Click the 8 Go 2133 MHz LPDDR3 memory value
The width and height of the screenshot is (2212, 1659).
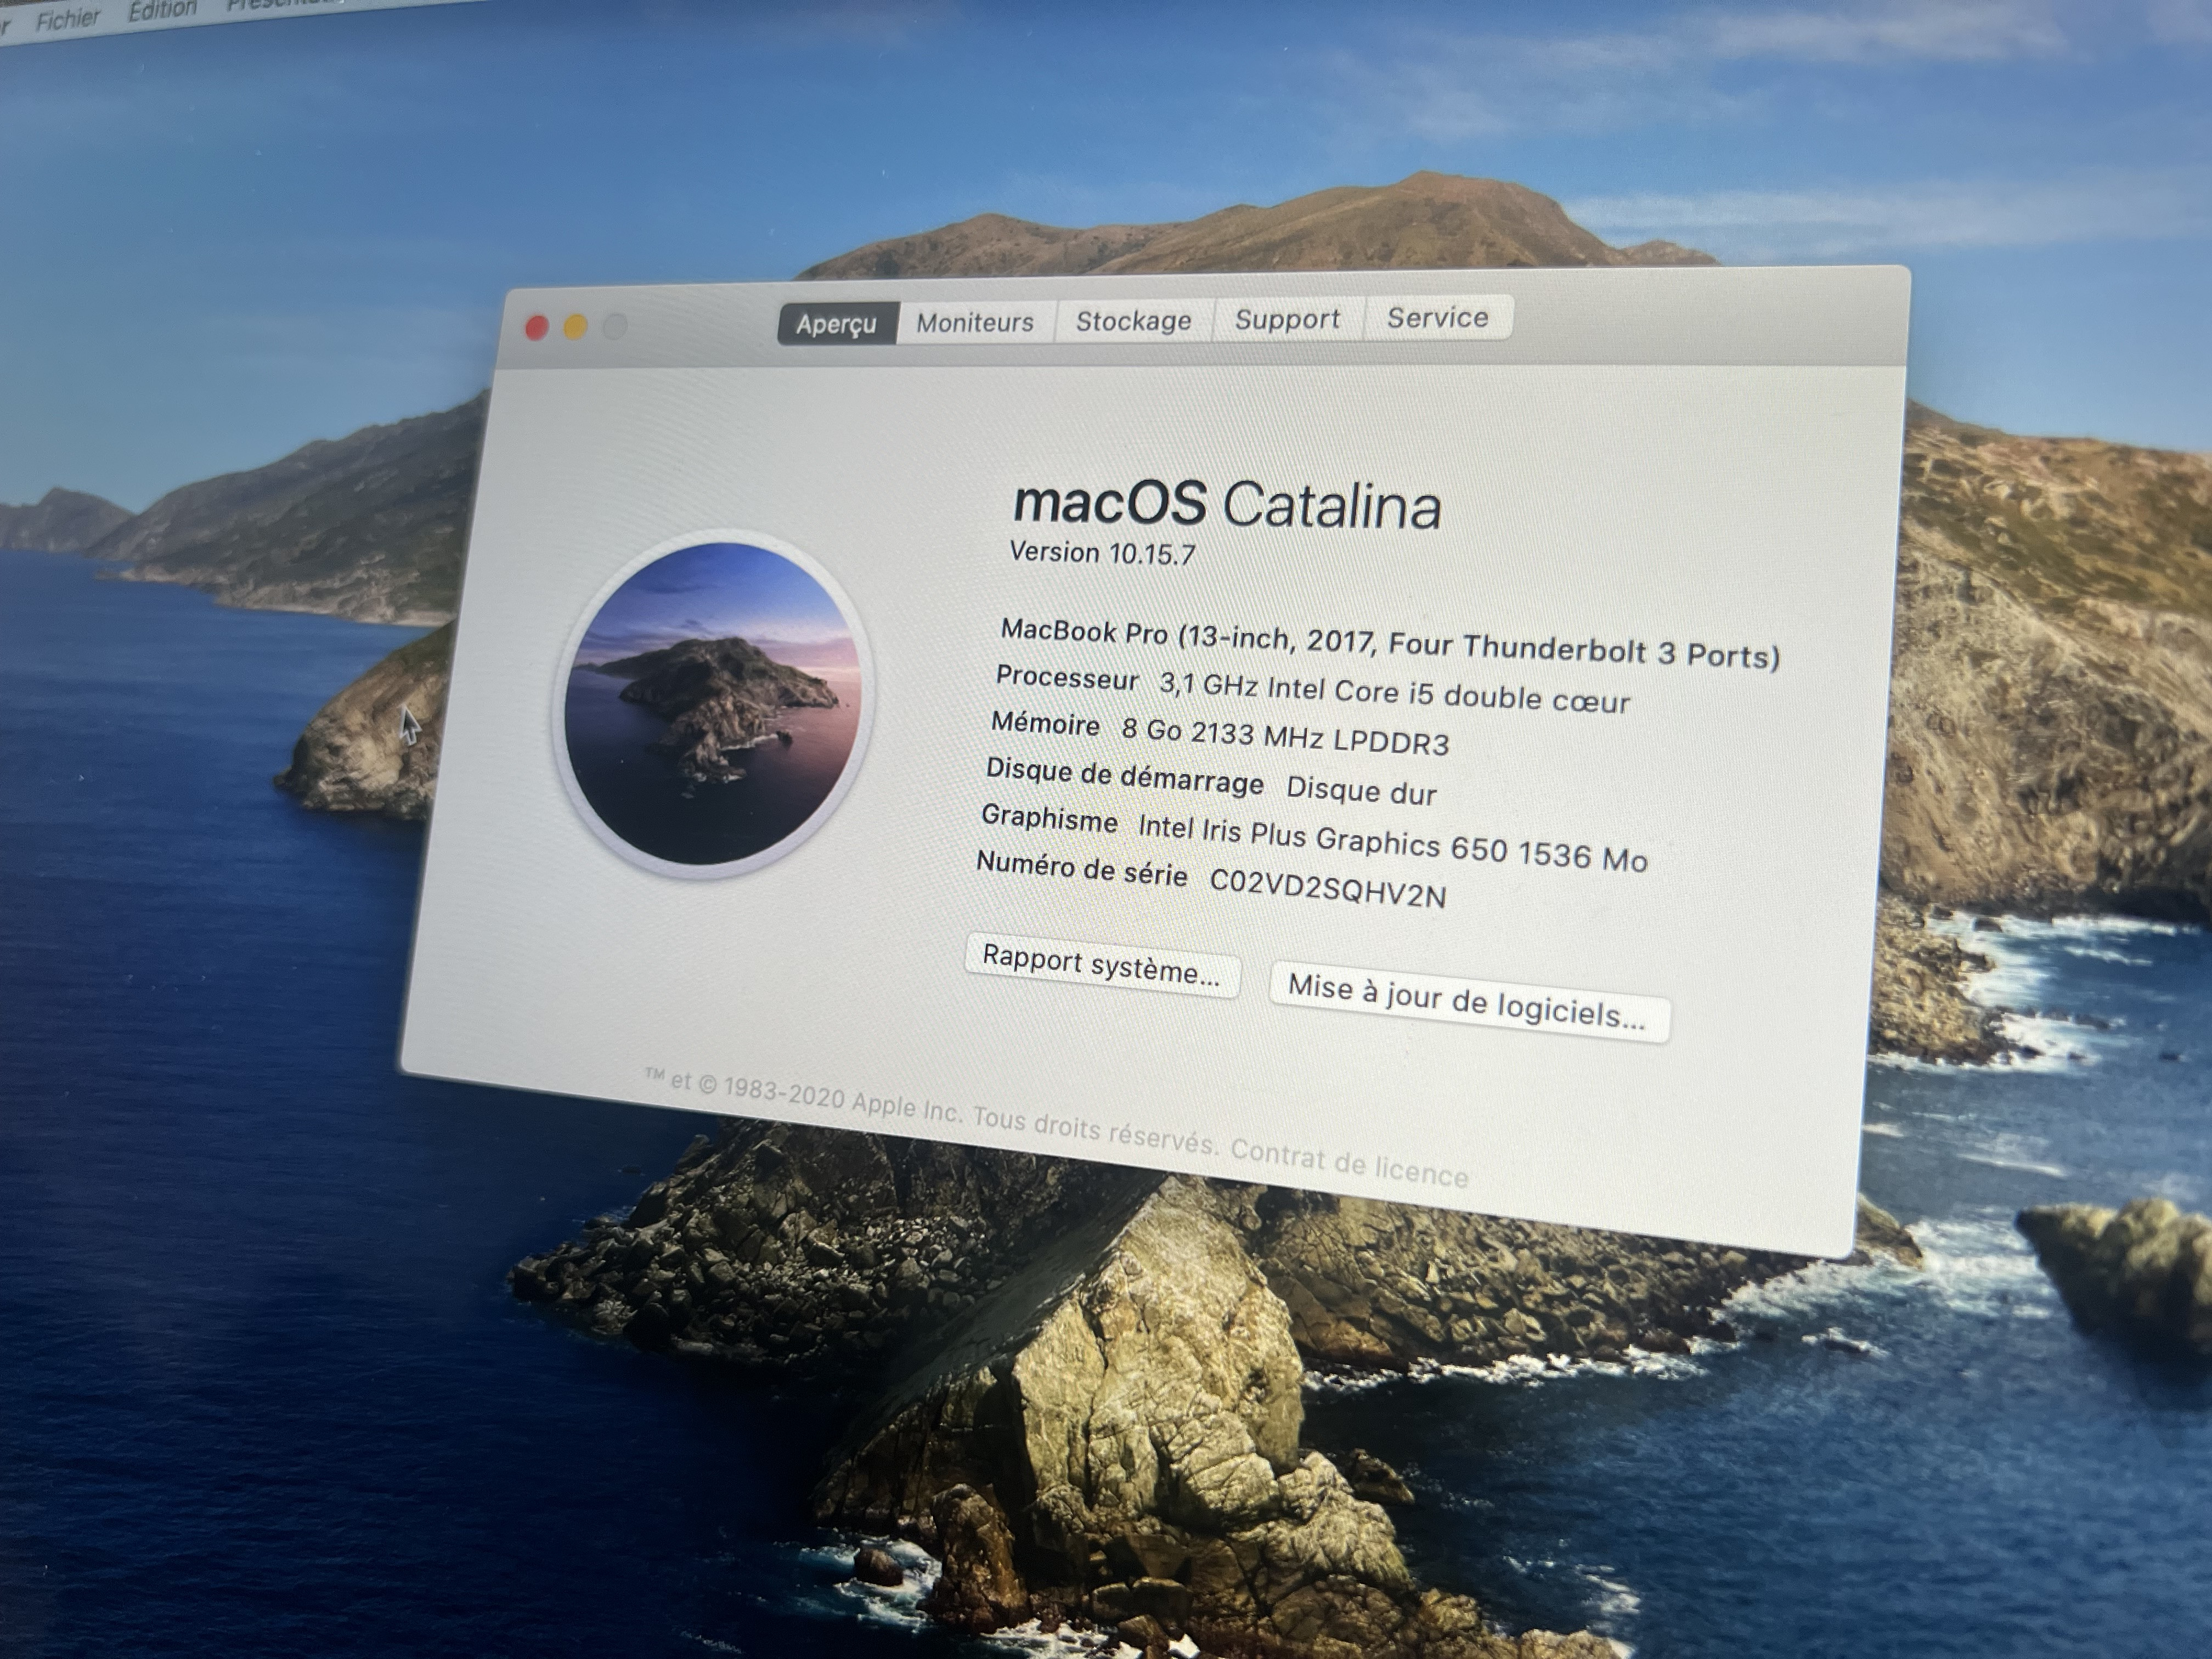point(1285,736)
